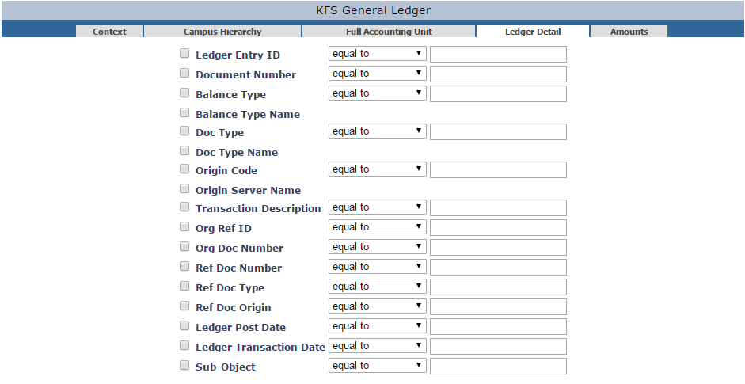
Task: Open the Campus Hierarchy tab
Action: (222, 32)
